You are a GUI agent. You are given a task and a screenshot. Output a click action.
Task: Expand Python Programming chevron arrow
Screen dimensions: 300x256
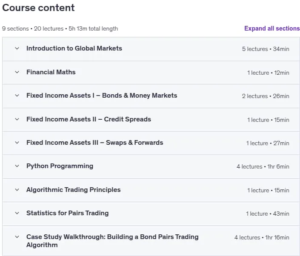pos(17,166)
